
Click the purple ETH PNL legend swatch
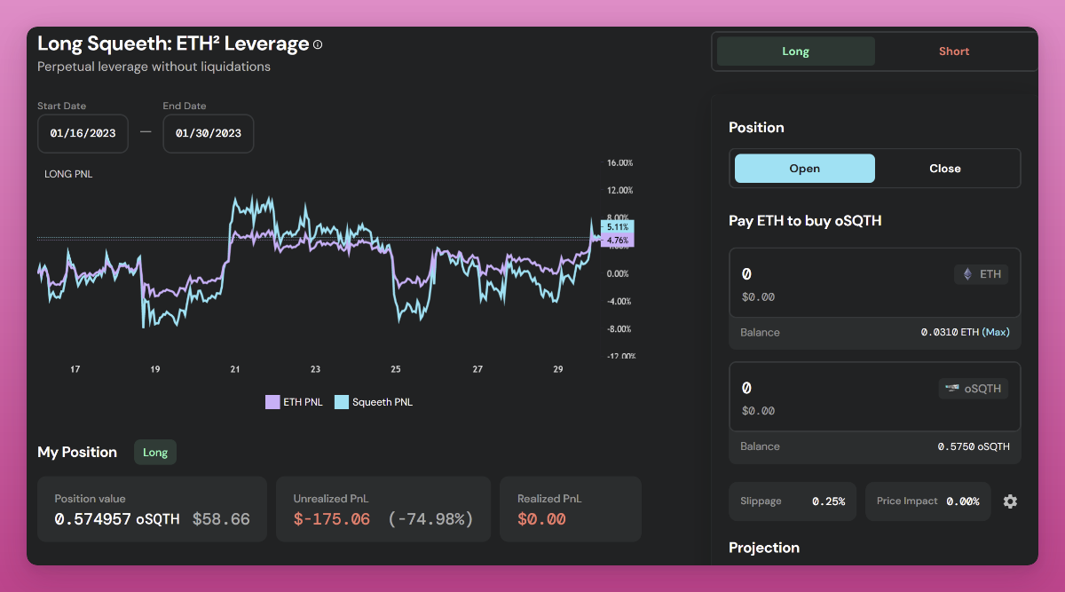coord(272,401)
